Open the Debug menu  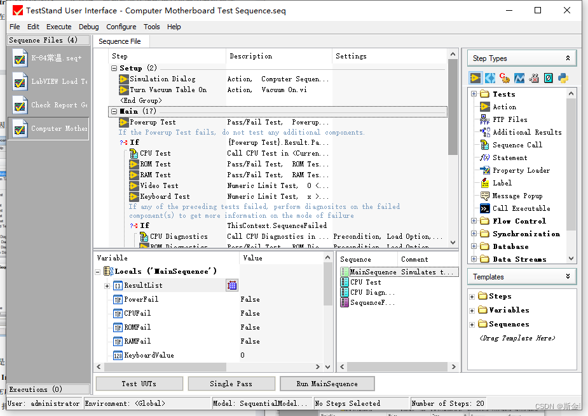[x=89, y=27]
